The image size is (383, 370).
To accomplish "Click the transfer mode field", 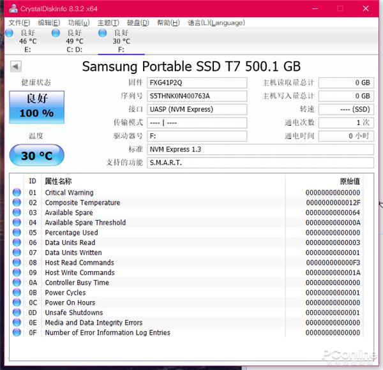I will 197,122.
